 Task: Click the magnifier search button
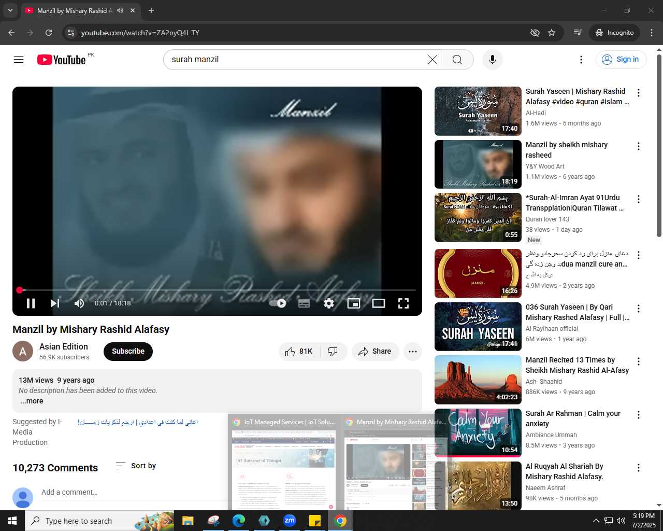[457, 60]
